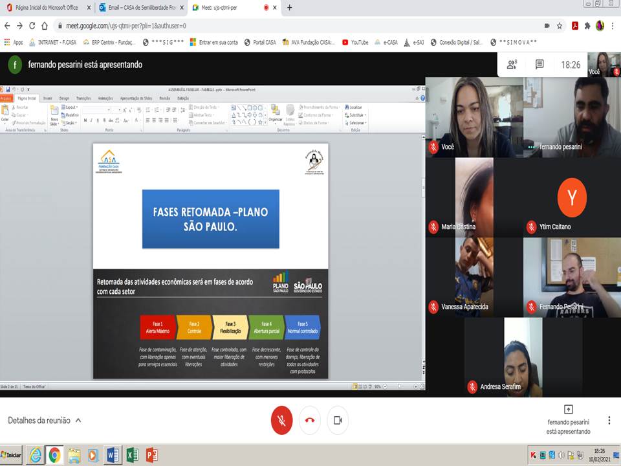The width and height of the screenshot is (621, 466).
Task: Close the Meet browser tab
Action: 275,8
